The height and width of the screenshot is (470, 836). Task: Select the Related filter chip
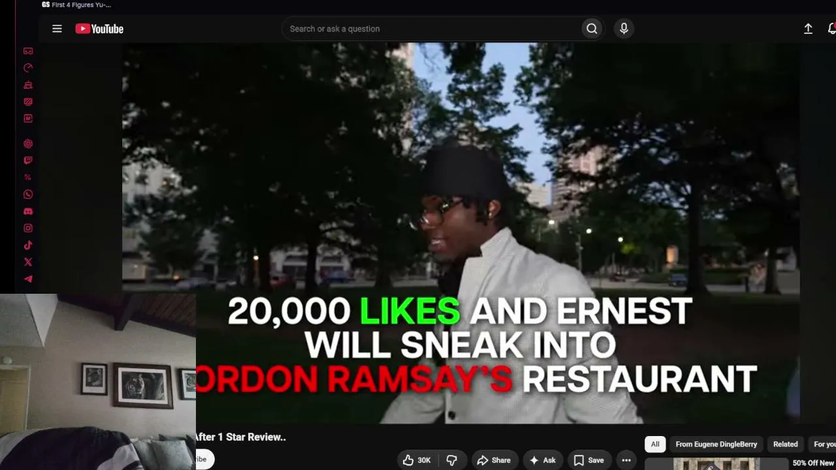coord(786,445)
